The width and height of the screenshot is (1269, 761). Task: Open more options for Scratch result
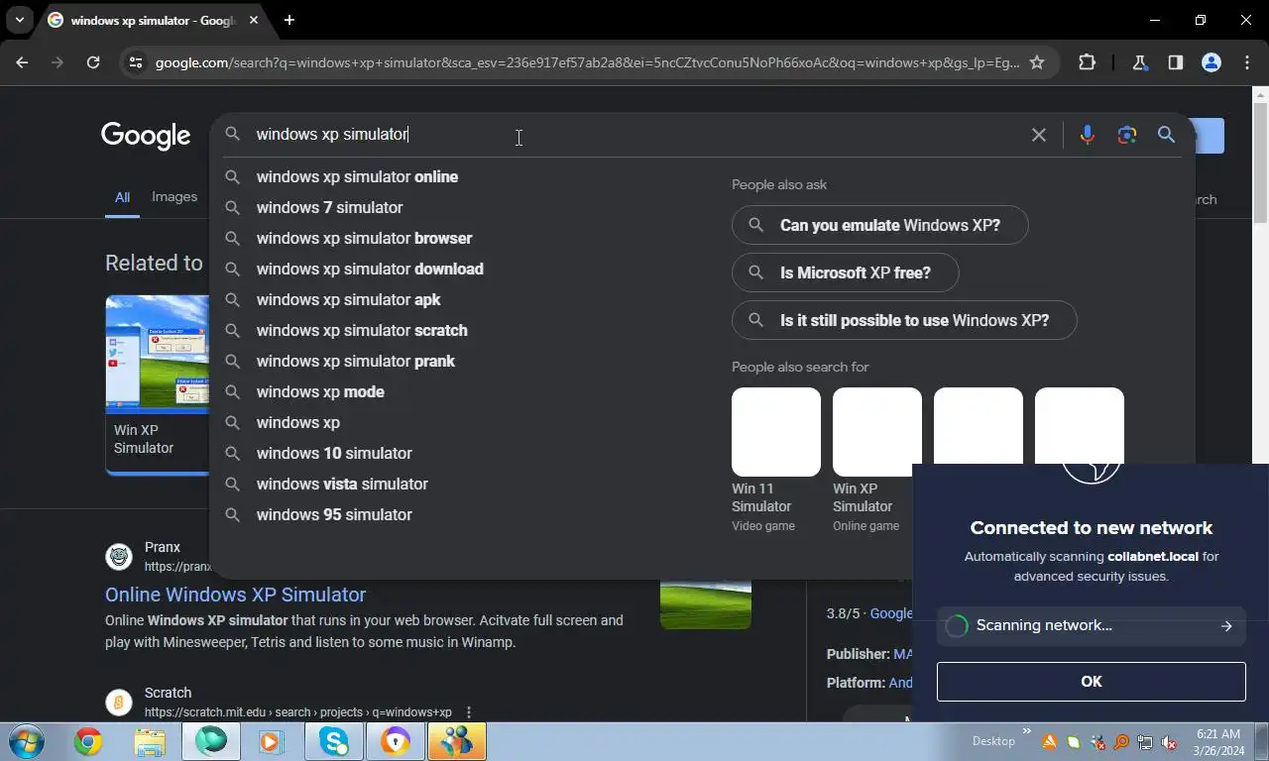pyautogui.click(x=469, y=711)
